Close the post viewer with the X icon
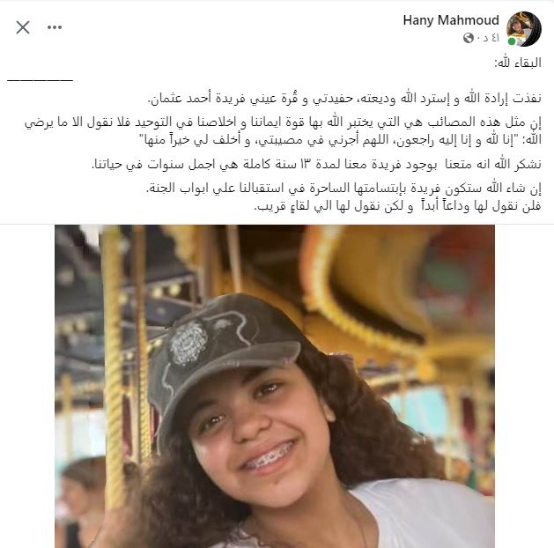Image resolution: width=554 pixels, height=548 pixels. [x=23, y=27]
